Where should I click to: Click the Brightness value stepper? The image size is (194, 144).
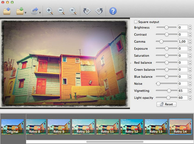(190, 28)
